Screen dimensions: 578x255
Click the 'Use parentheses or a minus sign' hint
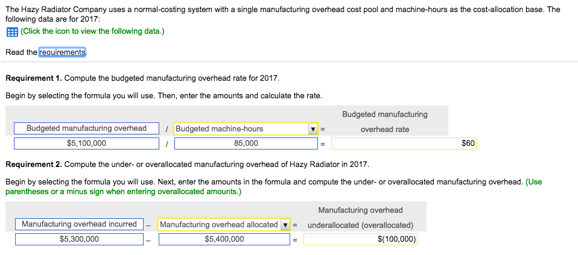(x=273, y=187)
